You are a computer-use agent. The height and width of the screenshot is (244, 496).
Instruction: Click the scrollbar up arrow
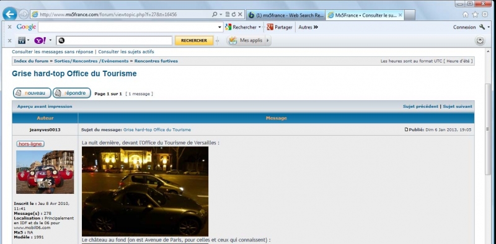pyautogui.click(x=487, y=51)
